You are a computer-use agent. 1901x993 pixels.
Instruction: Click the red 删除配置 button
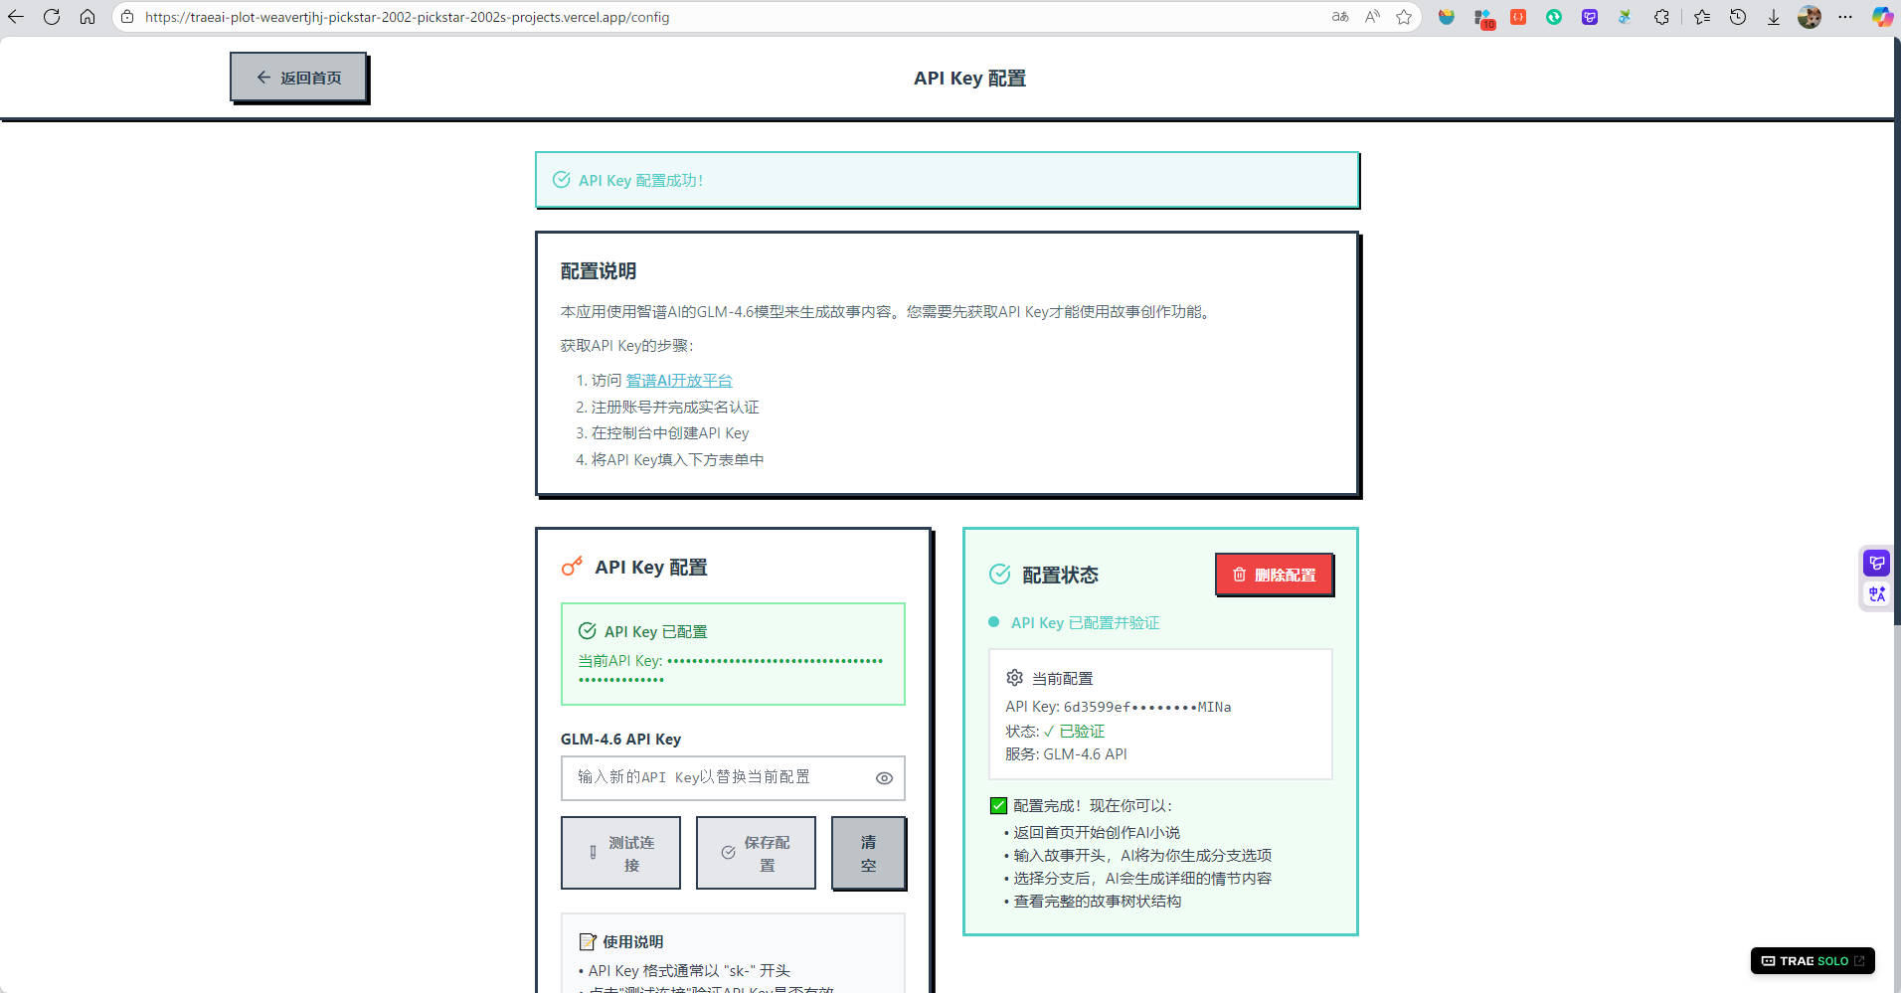click(1274, 575)
